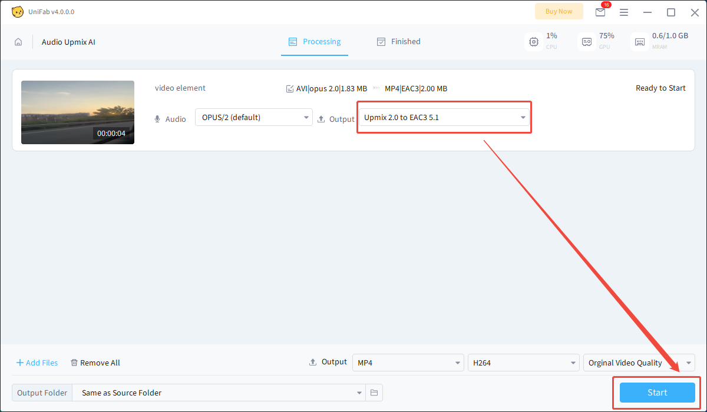
Task: Click the CPU usage monitor icon
Action: [x=534, y=41]
